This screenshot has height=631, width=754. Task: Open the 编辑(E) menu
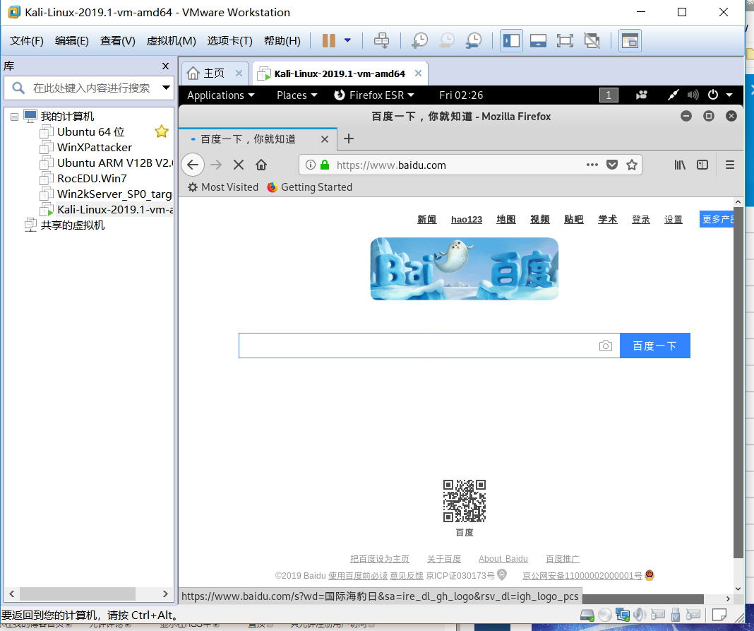[x=71, y=41]
